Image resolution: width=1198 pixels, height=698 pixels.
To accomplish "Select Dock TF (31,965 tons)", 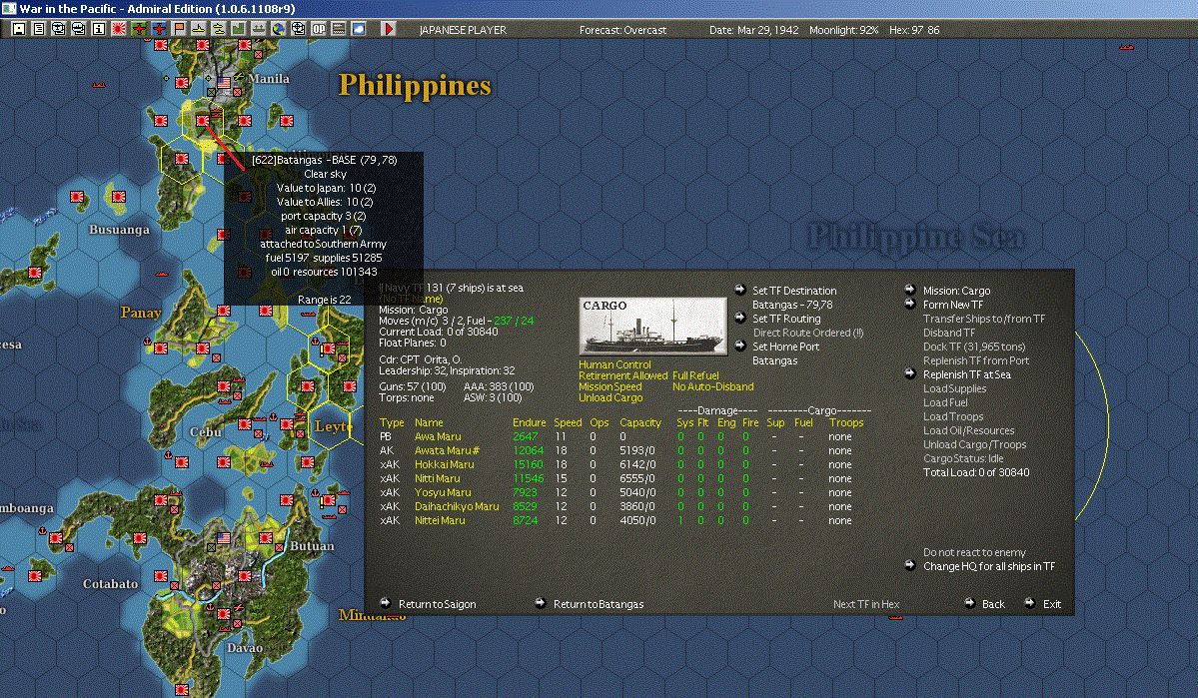I will pyautogui.click(x=974, y=347).
